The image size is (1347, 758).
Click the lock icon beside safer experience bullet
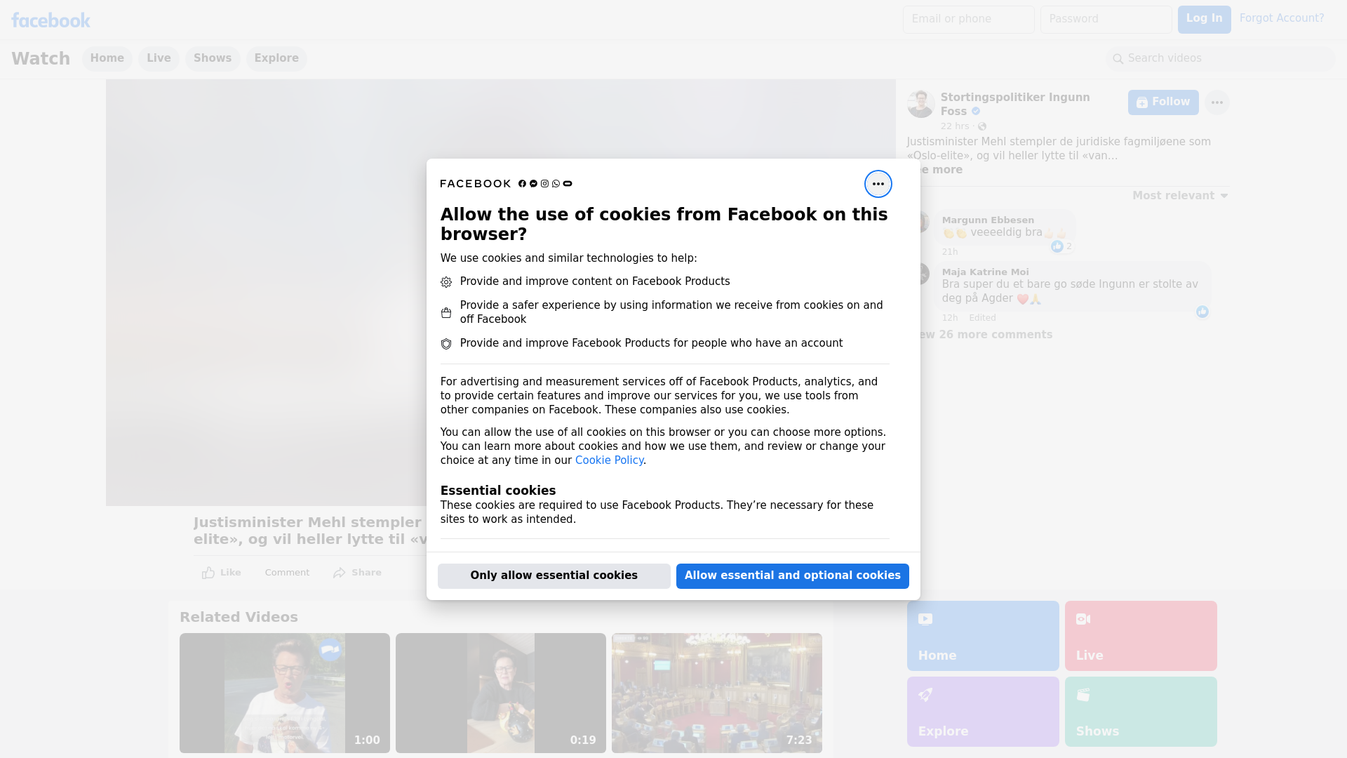point(446,313)
